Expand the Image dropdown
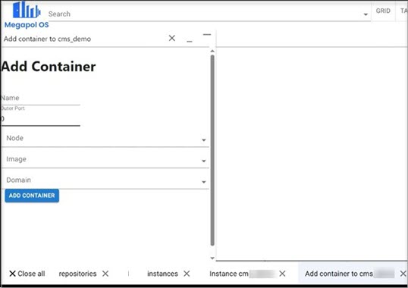 (105, 159)
